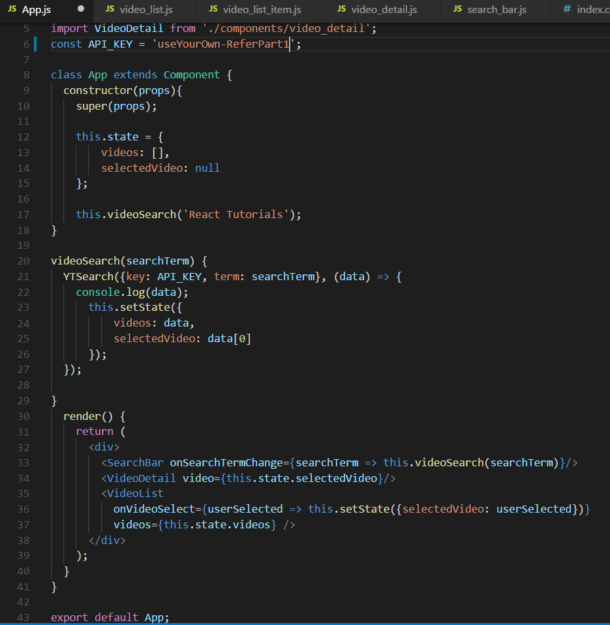Click 'videos: data,' on line 24
The image size is (610, 625).
tap(154, 323)
